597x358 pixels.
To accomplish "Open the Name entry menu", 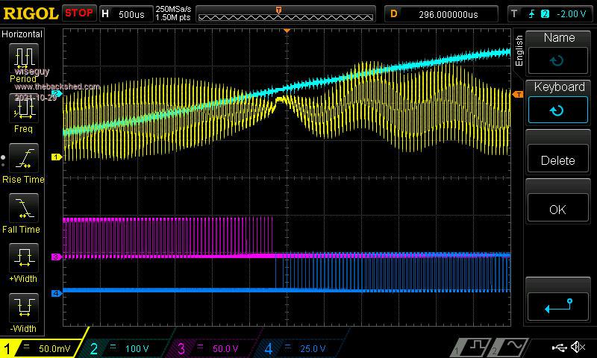I will tap(558, 51).
